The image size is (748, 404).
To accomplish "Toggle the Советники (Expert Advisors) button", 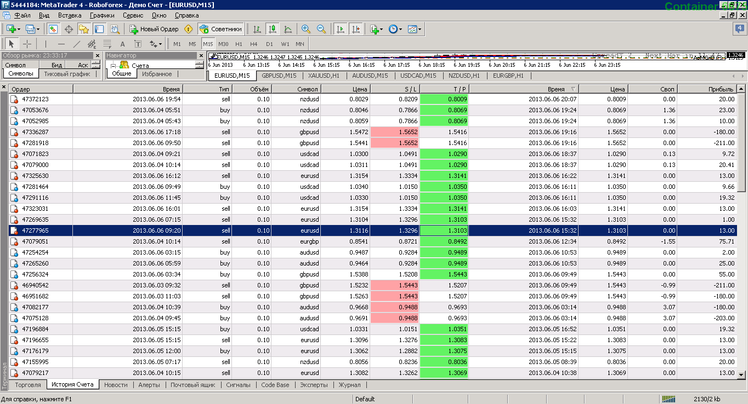I will pos(220,29).
